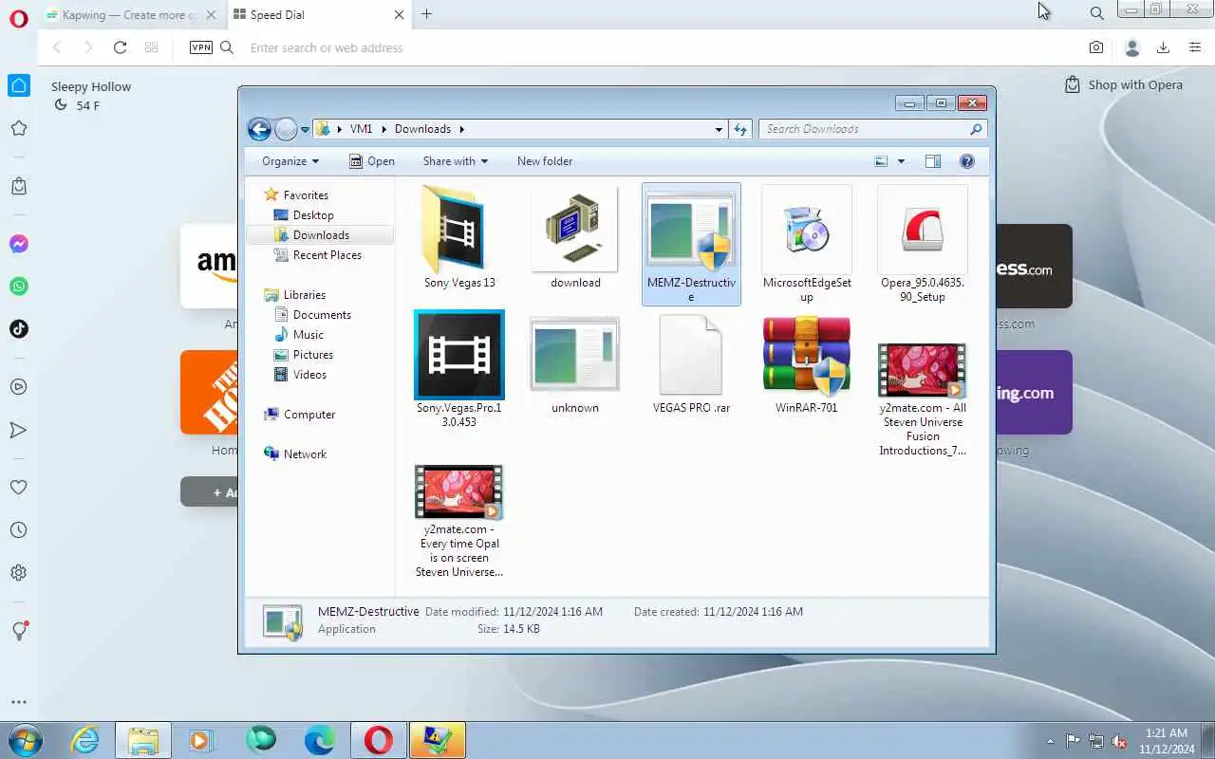This screenshot has width=1215, height=759.
Task: Click the Explorer refresh button
Action: coord(740,129)
